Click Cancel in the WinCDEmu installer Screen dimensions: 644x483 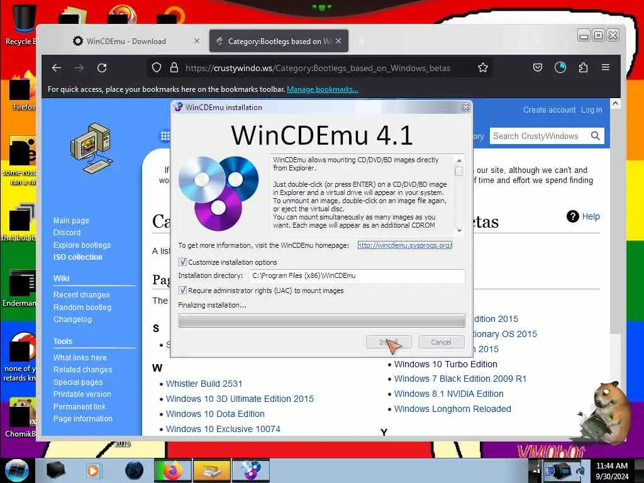click(441, 342)
